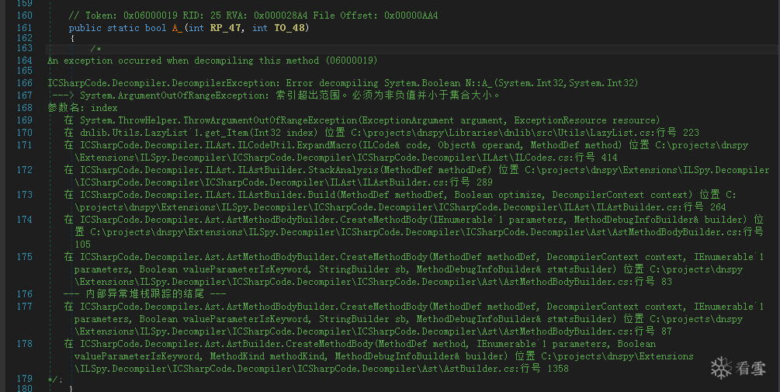Click line number 166 in the gutter

tap(24, 82)
